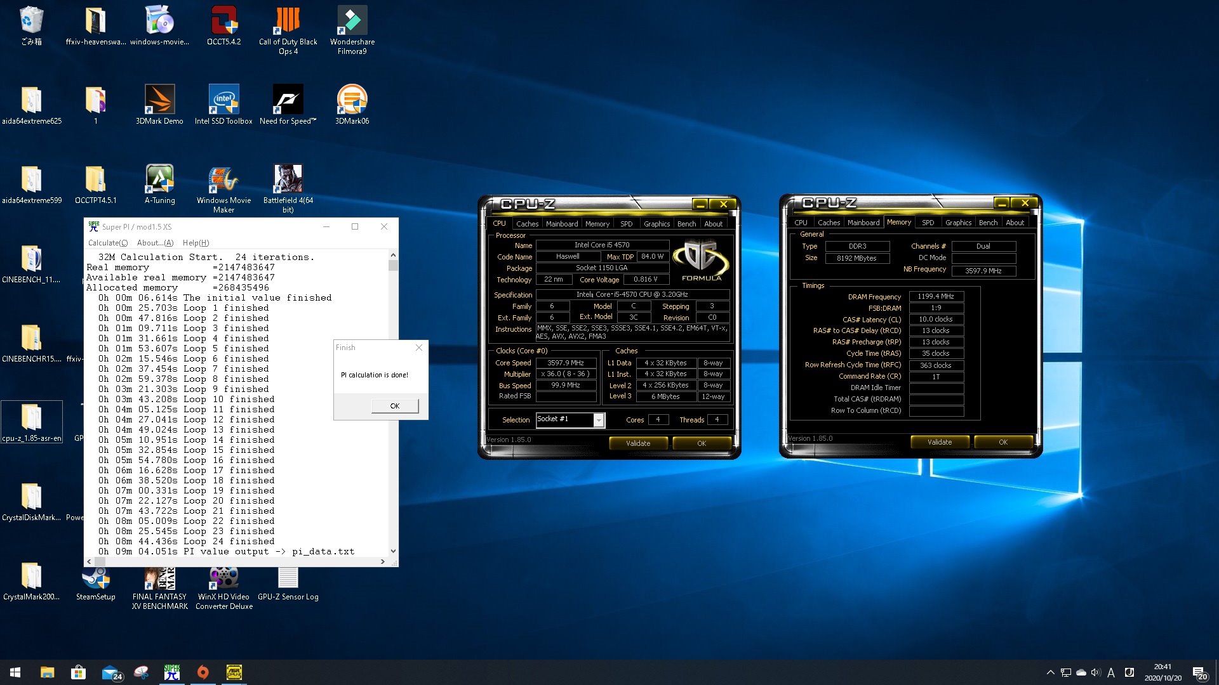The width and height of the screenshot is (1219, 685).
Task: Open the Action Center notifications icon
Action: pyautogui.click(x=1199, y=672)
